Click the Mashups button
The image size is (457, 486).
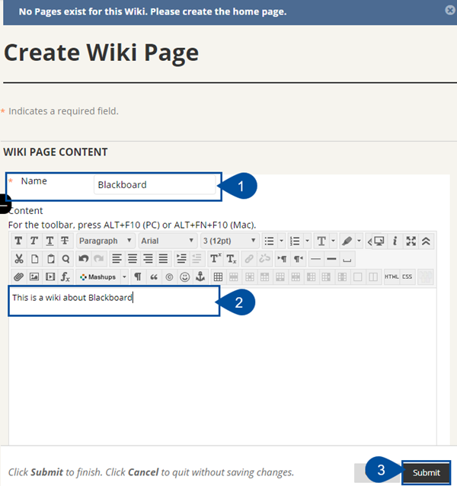click(x=98, y=277)
